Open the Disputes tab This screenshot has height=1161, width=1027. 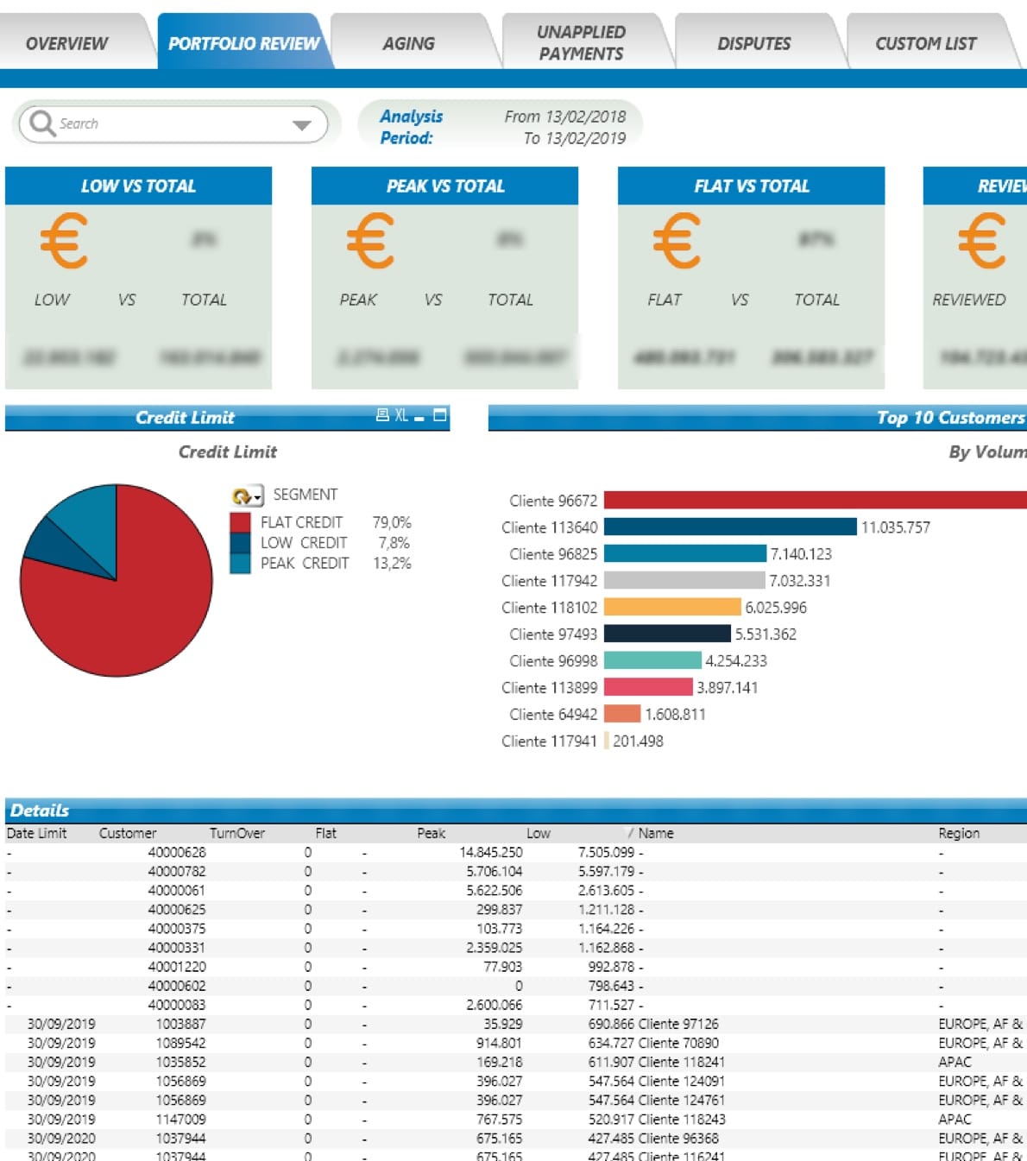(753, 43)
